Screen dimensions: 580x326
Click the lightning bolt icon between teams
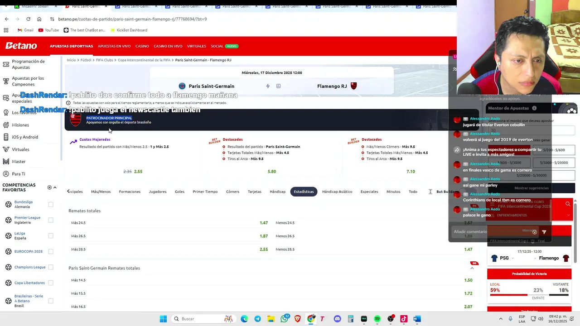pos(268,86)
